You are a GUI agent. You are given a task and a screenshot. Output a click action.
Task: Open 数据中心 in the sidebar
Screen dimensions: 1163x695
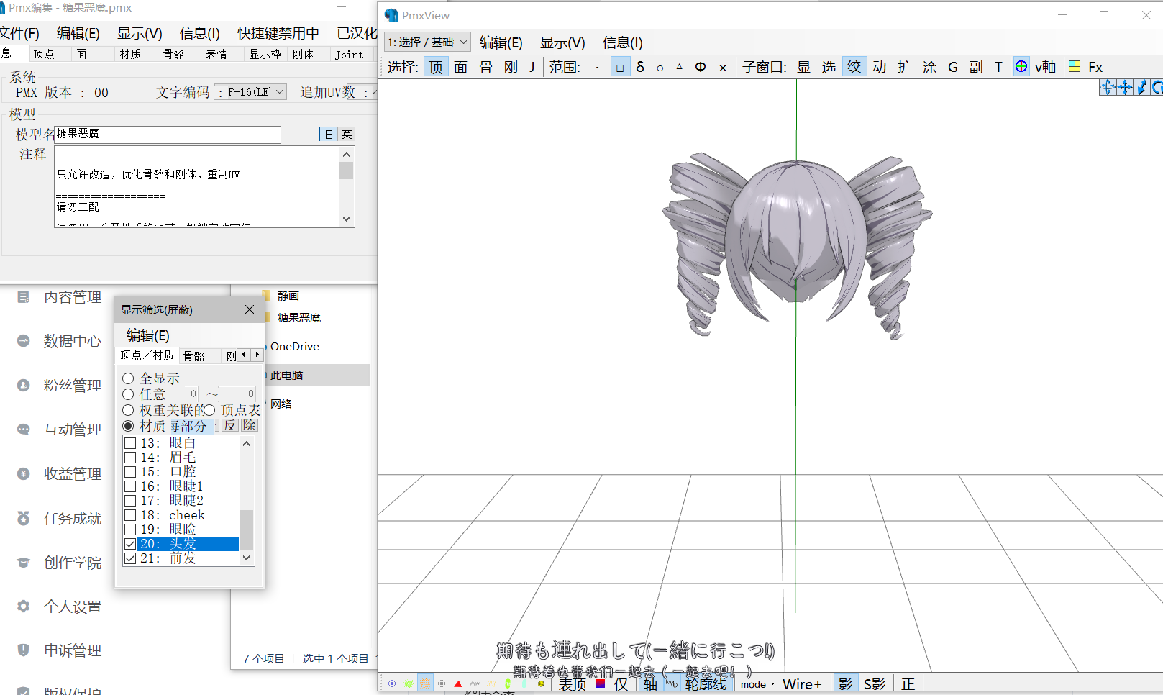tap(72, 341)
